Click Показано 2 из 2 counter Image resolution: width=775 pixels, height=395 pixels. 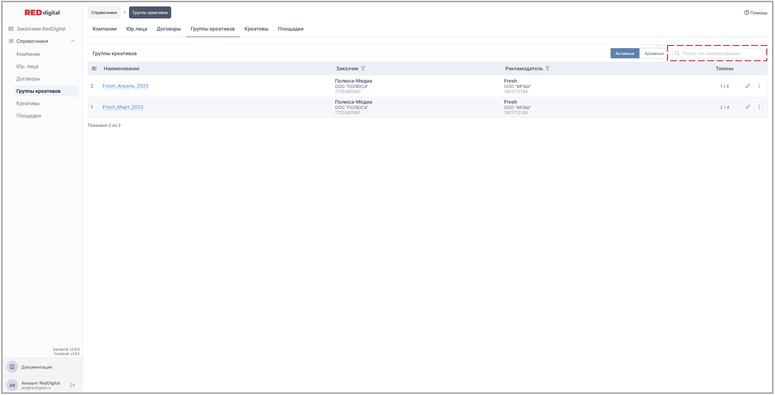tap(104, 125)
